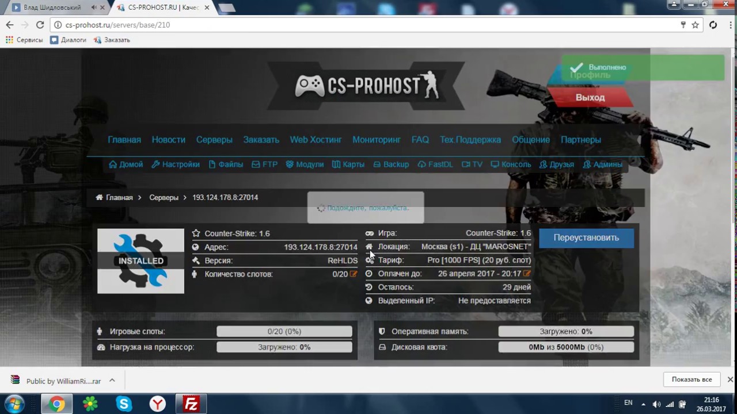
Task: Open the Web Хостинг menu item
Action: click(x=316, y=140)
